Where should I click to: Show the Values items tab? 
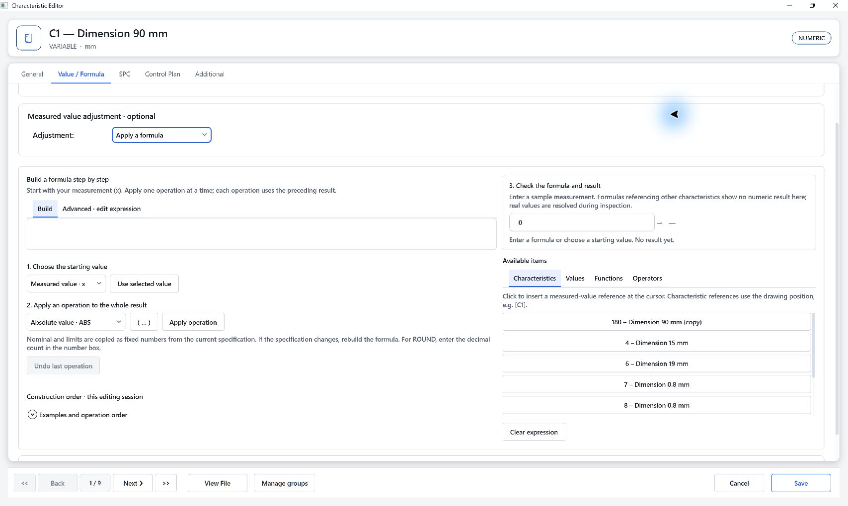pos(575,278)
